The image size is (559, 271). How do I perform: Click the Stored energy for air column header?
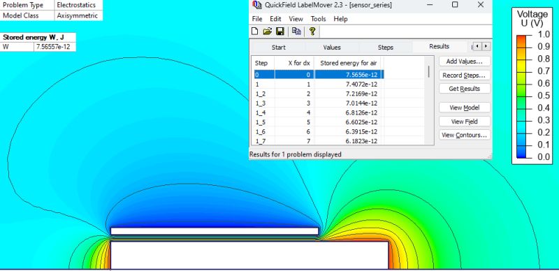[x=348, y=63]
